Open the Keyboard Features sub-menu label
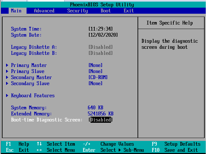206x154 pixels. (x=33, y=95)
